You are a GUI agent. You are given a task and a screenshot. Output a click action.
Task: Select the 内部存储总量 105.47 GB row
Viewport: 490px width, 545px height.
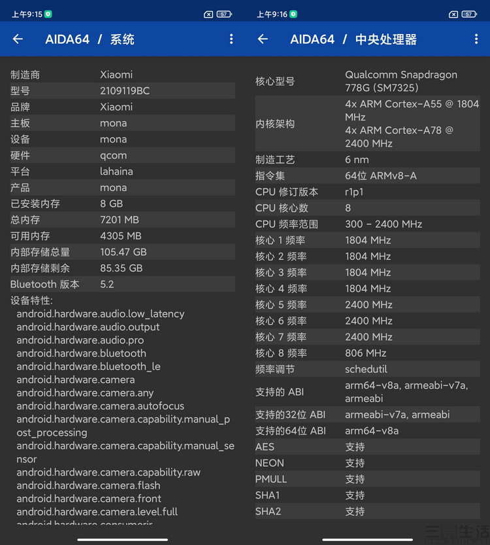(x=123, y=252)
